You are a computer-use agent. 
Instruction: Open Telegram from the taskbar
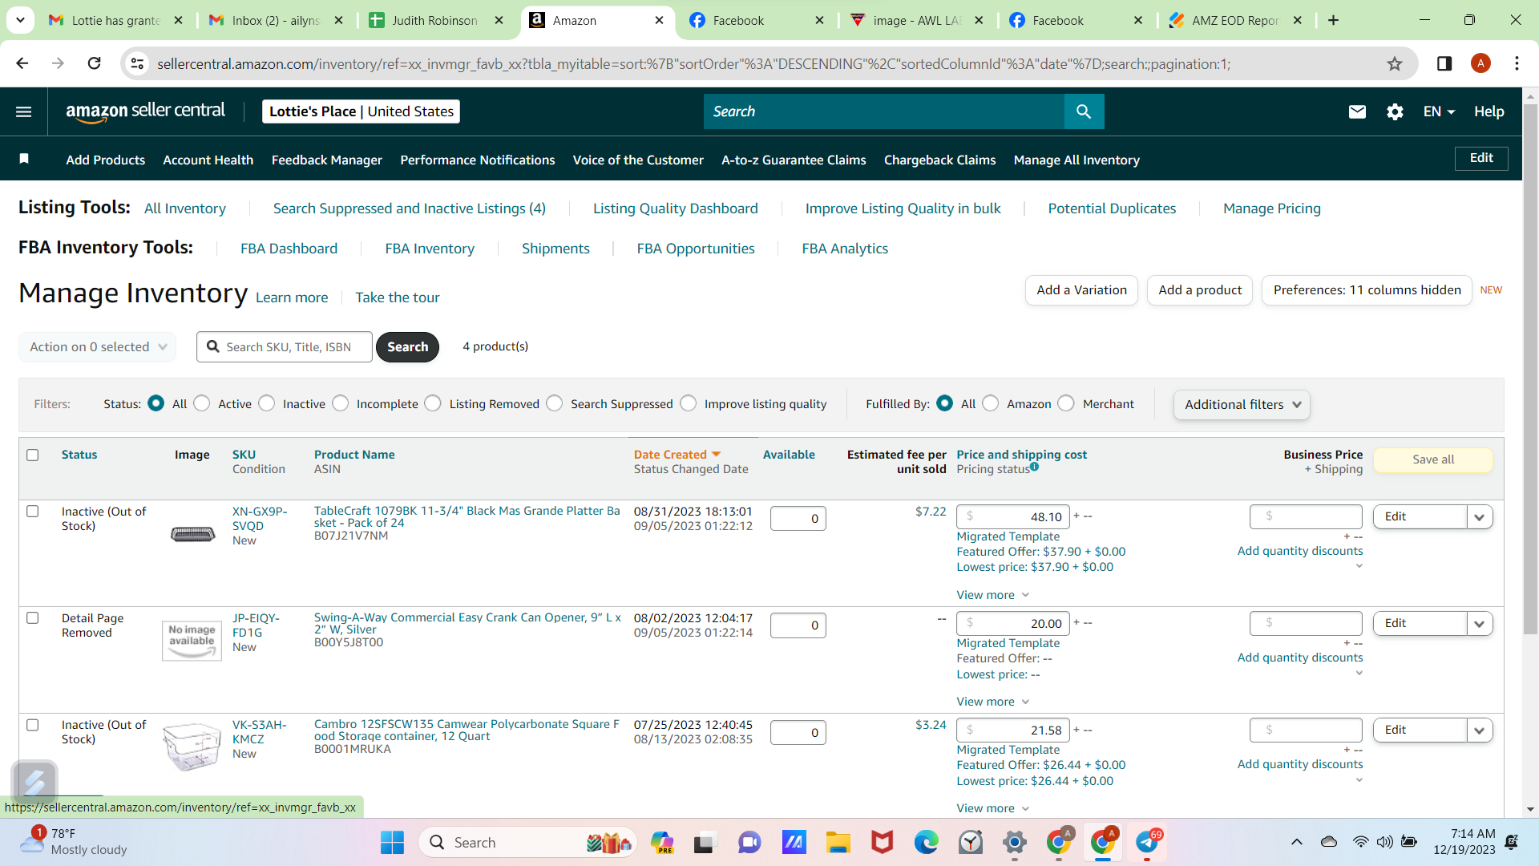[x=1147, y=843]
